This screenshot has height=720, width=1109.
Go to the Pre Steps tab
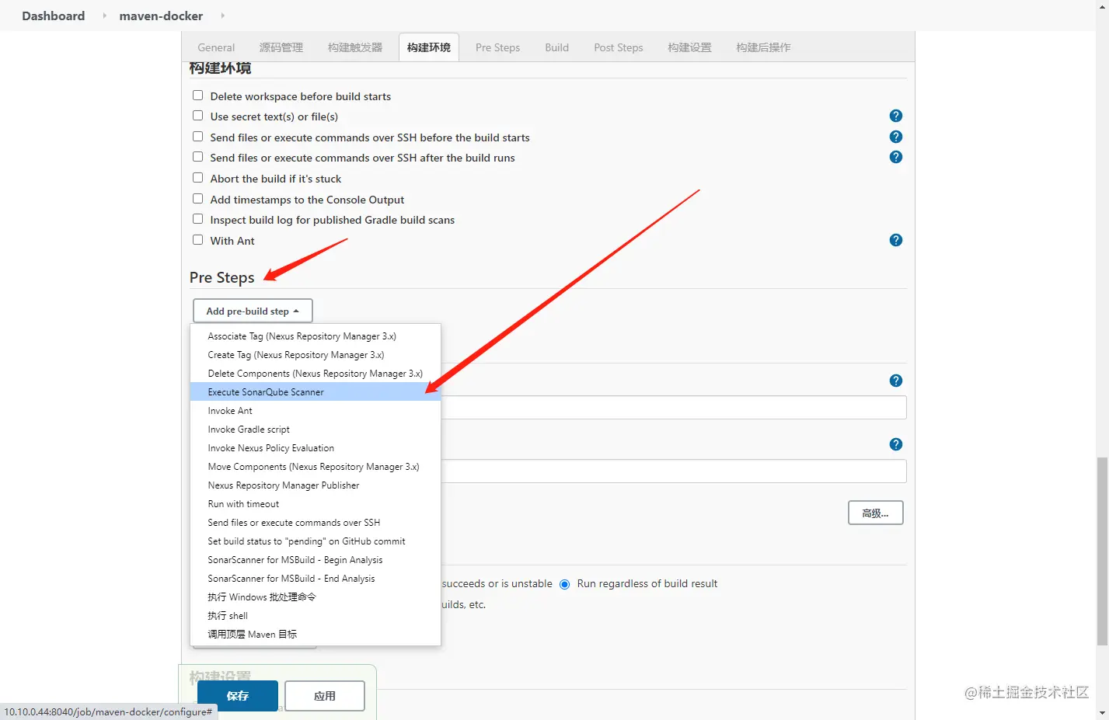point(497,47)
